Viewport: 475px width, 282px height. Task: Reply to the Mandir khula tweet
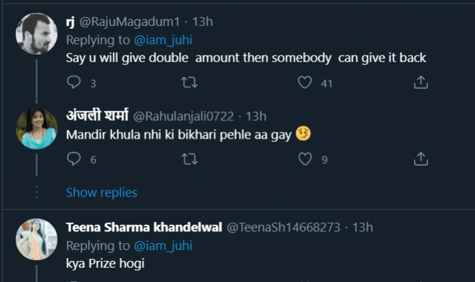[74, 159]
